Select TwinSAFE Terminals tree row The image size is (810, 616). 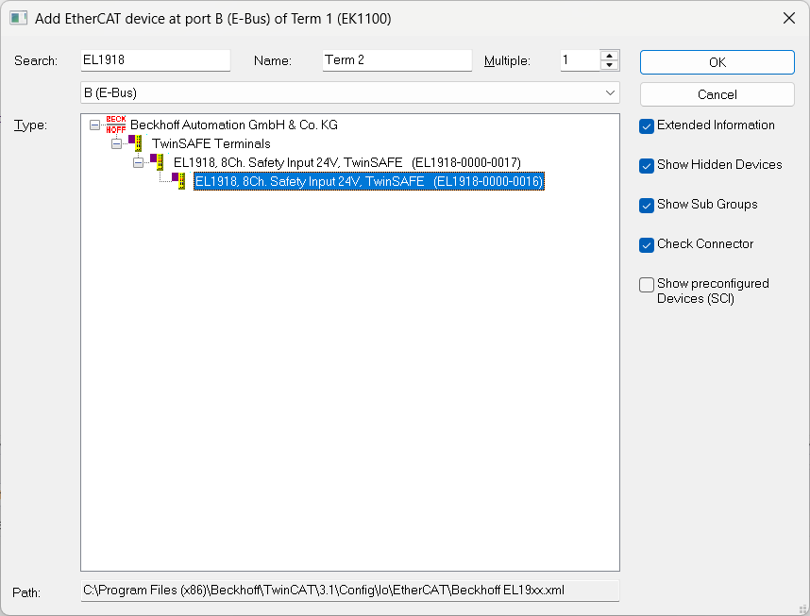pos(211,143)
